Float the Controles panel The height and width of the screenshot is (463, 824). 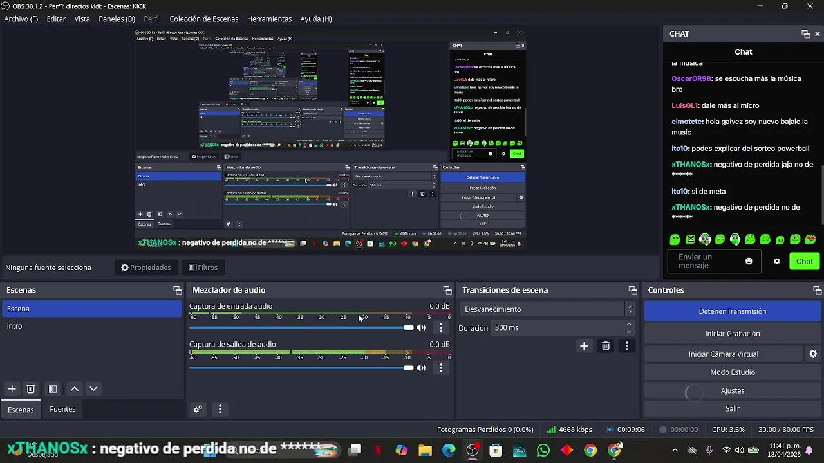tap(818, 290)
